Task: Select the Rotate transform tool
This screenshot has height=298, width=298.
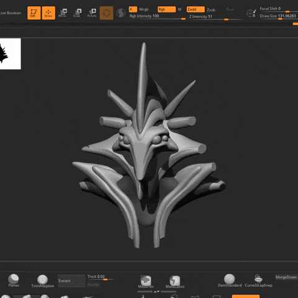Action: tap(92, 13)
